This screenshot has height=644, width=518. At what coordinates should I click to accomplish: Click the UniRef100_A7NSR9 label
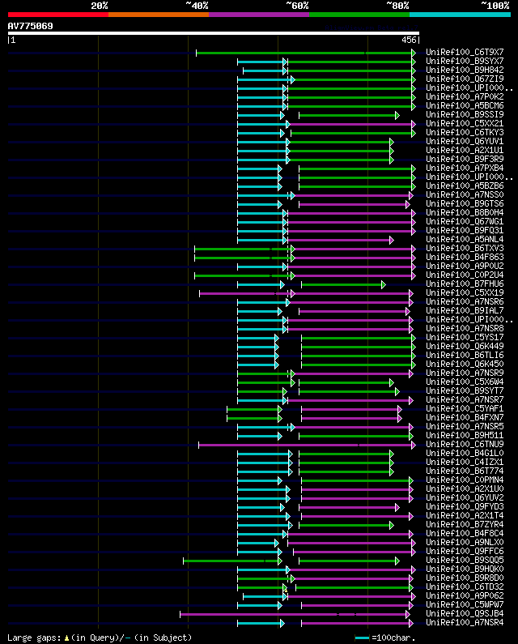pyautogui.click(x=465, y=373)
